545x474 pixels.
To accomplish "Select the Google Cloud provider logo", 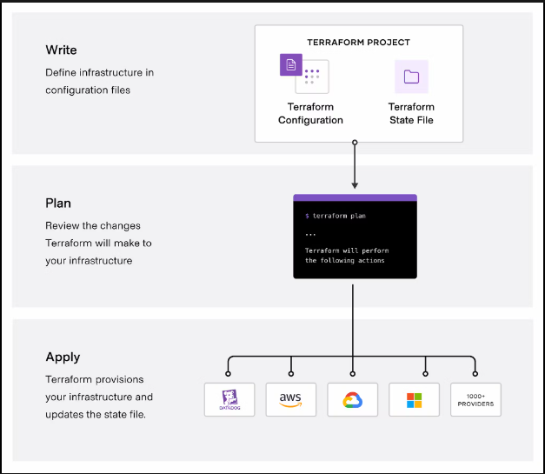I will [x=352, y=399].
